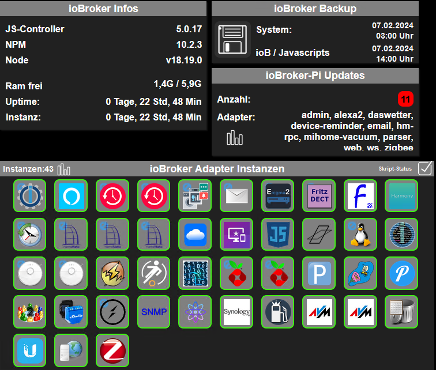Click the Linux penguin adapter icon
The image size is (436, 370).
coord(360,235)
